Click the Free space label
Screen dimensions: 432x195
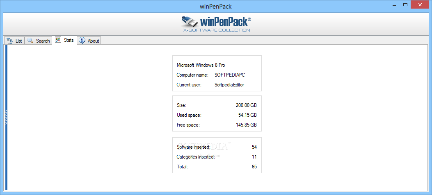[x=188, y=125]
